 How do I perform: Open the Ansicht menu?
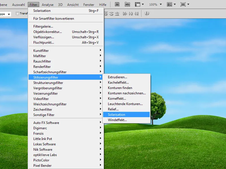point(73,5)
